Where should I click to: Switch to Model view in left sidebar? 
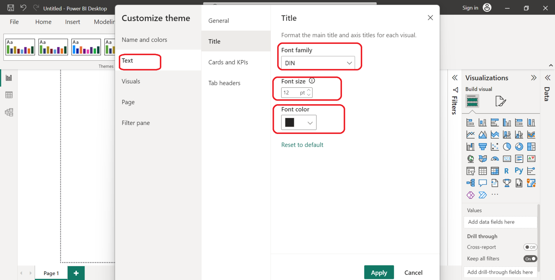[x=9, y=112]
